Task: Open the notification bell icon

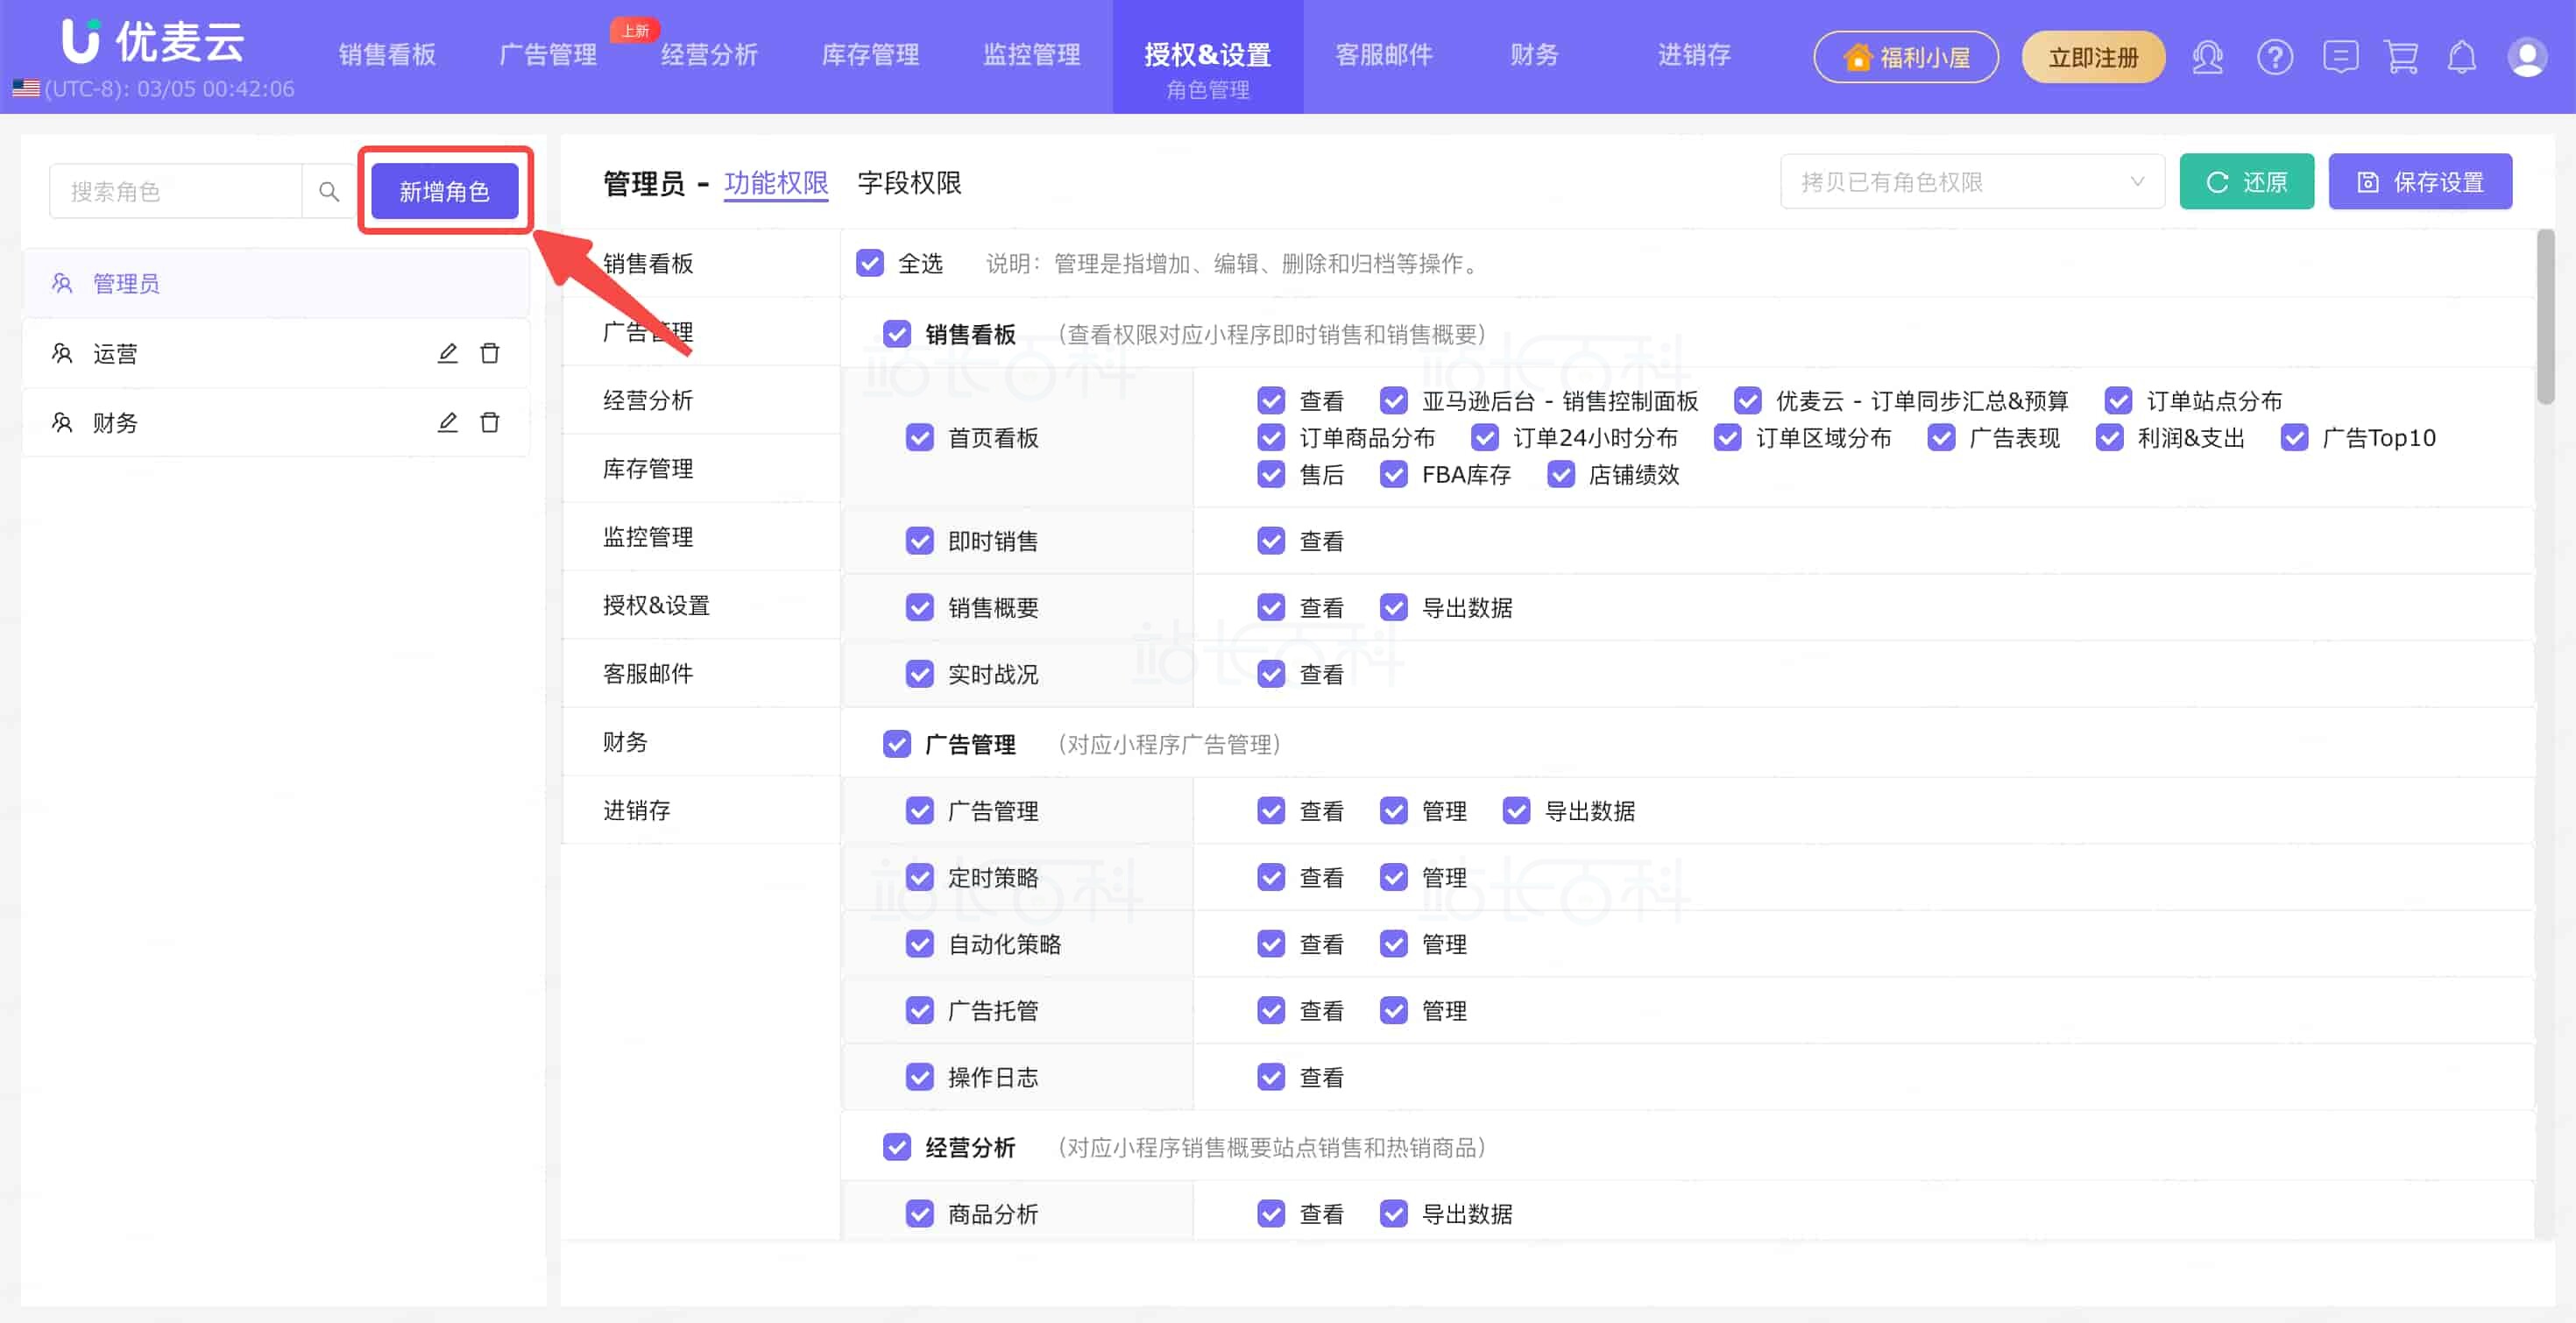Action: click(x=2461, y=57)
